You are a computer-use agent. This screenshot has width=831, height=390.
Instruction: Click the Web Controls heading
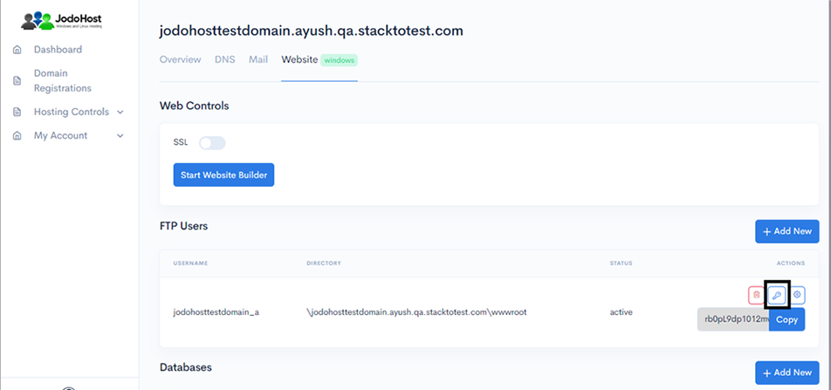point(195,106)
